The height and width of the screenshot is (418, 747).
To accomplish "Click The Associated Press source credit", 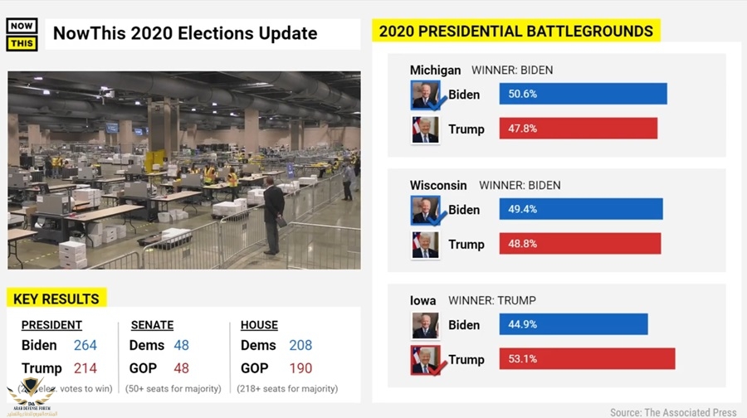I will point(673,412).
